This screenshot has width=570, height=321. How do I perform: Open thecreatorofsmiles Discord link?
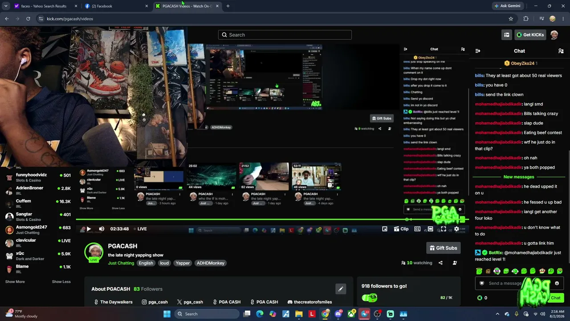pos(309,302)
